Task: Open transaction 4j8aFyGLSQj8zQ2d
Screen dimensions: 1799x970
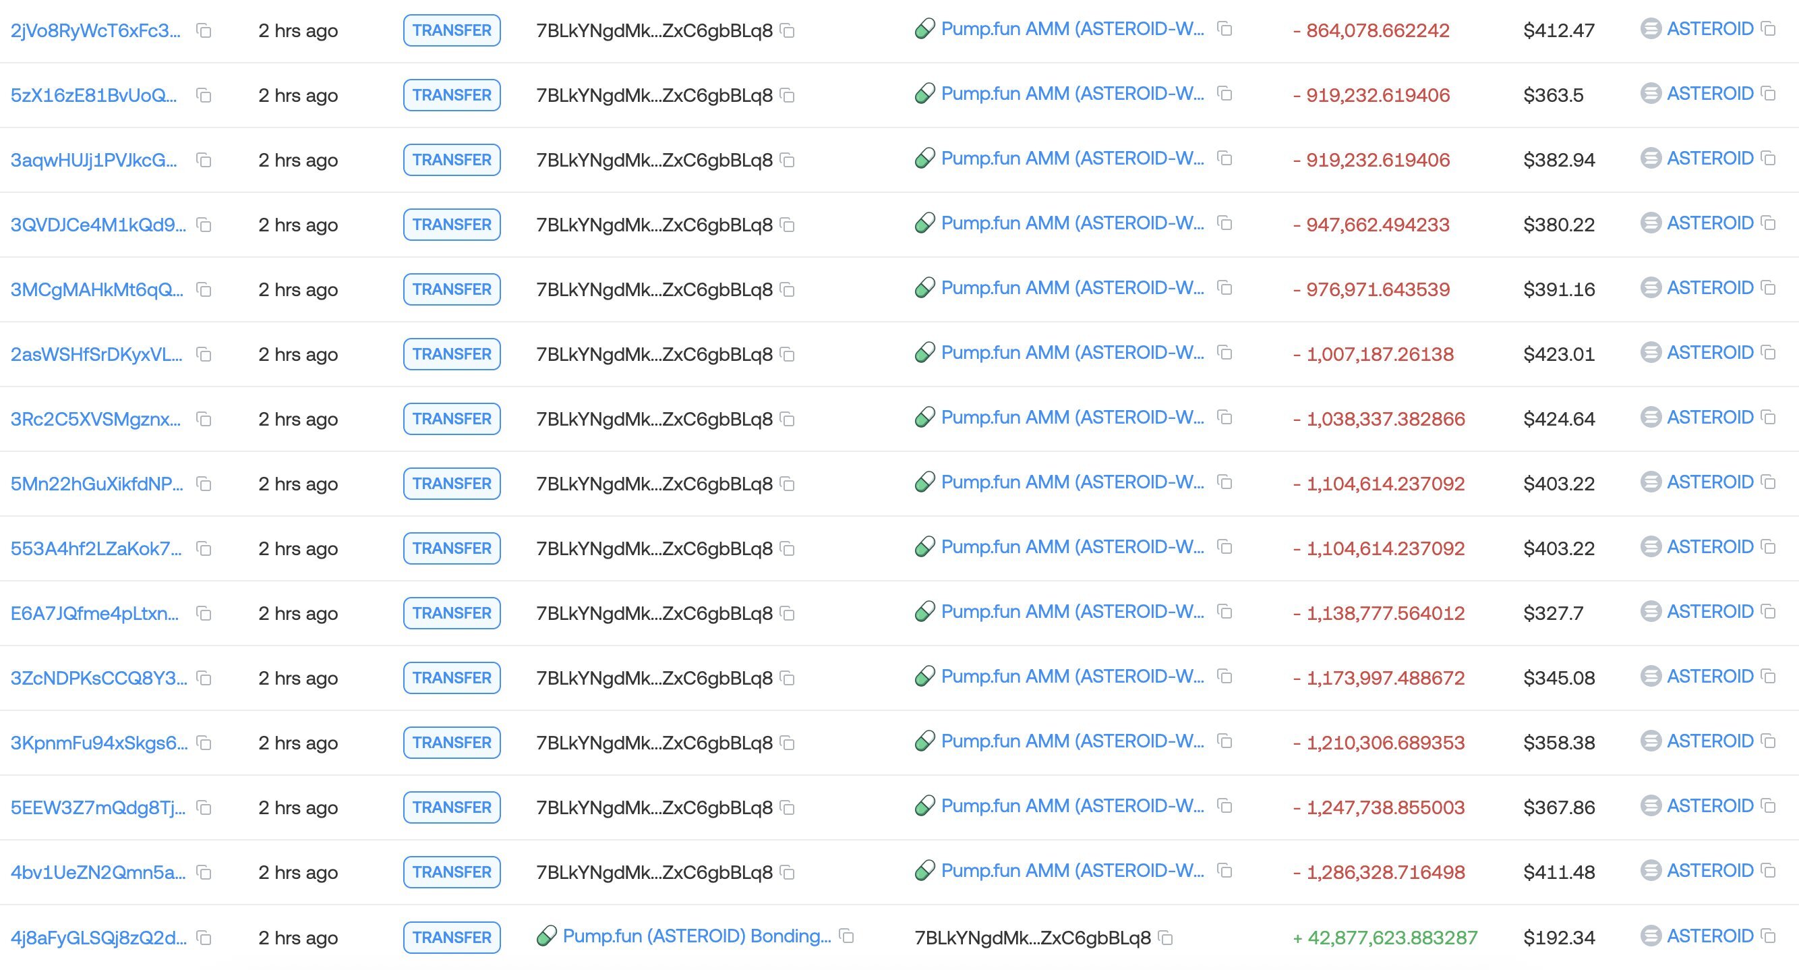Action: pyautogui.click(x=98, y=938)
